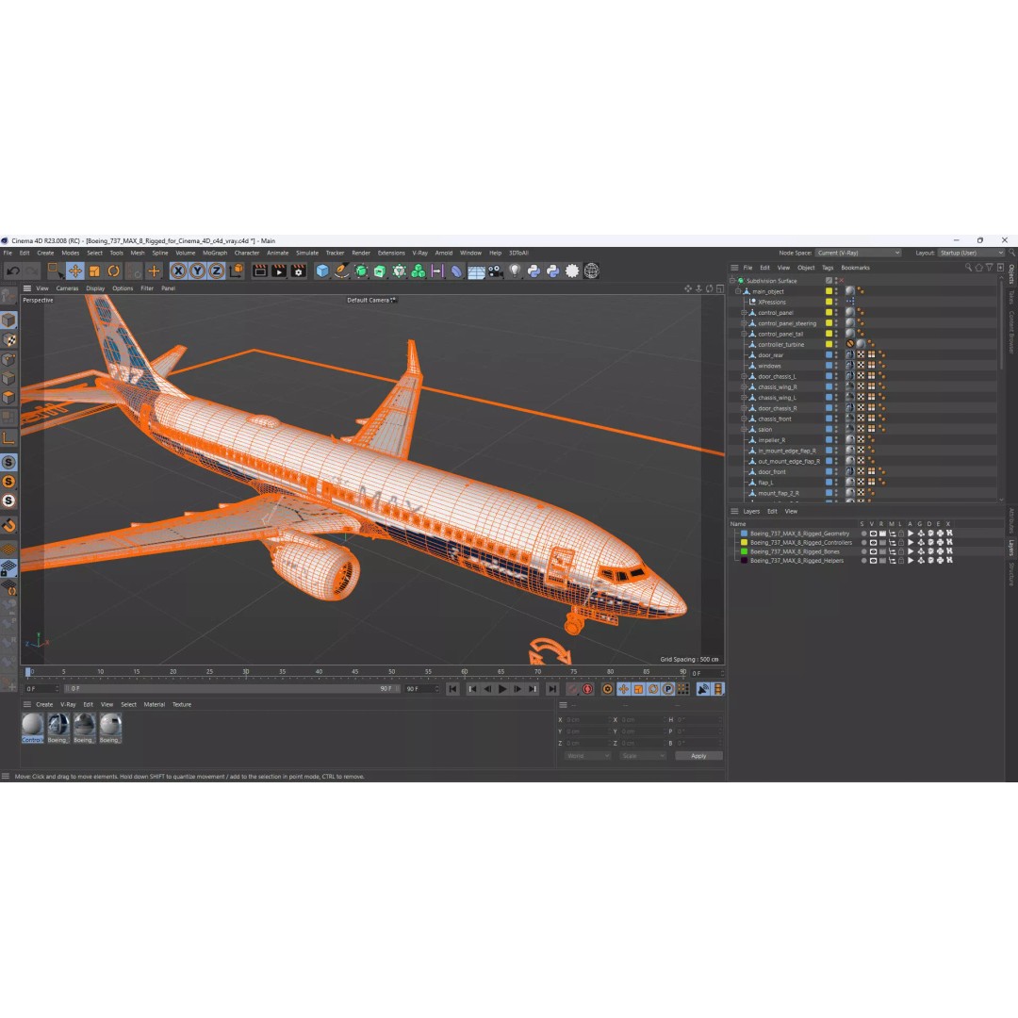Add a Camera object from toolbar
The width and height of the screenshot is (1018, 1018).
coord(496,271)
